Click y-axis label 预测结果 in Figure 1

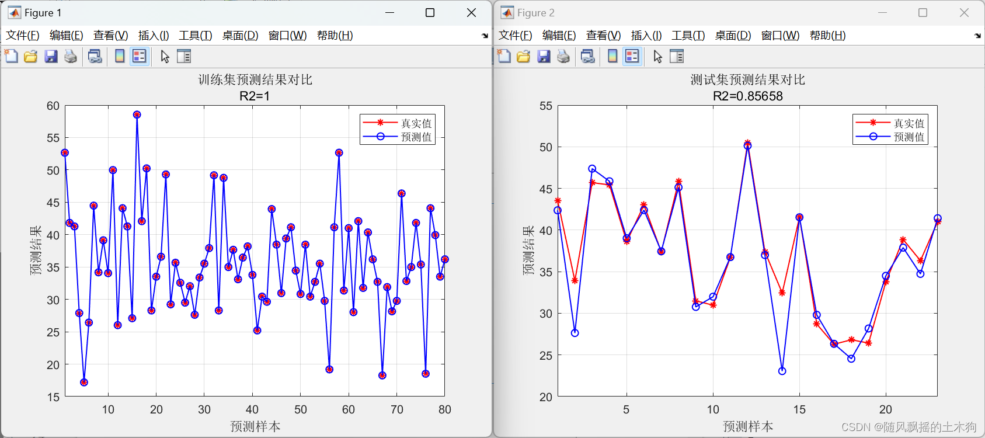tap(36, 251)
